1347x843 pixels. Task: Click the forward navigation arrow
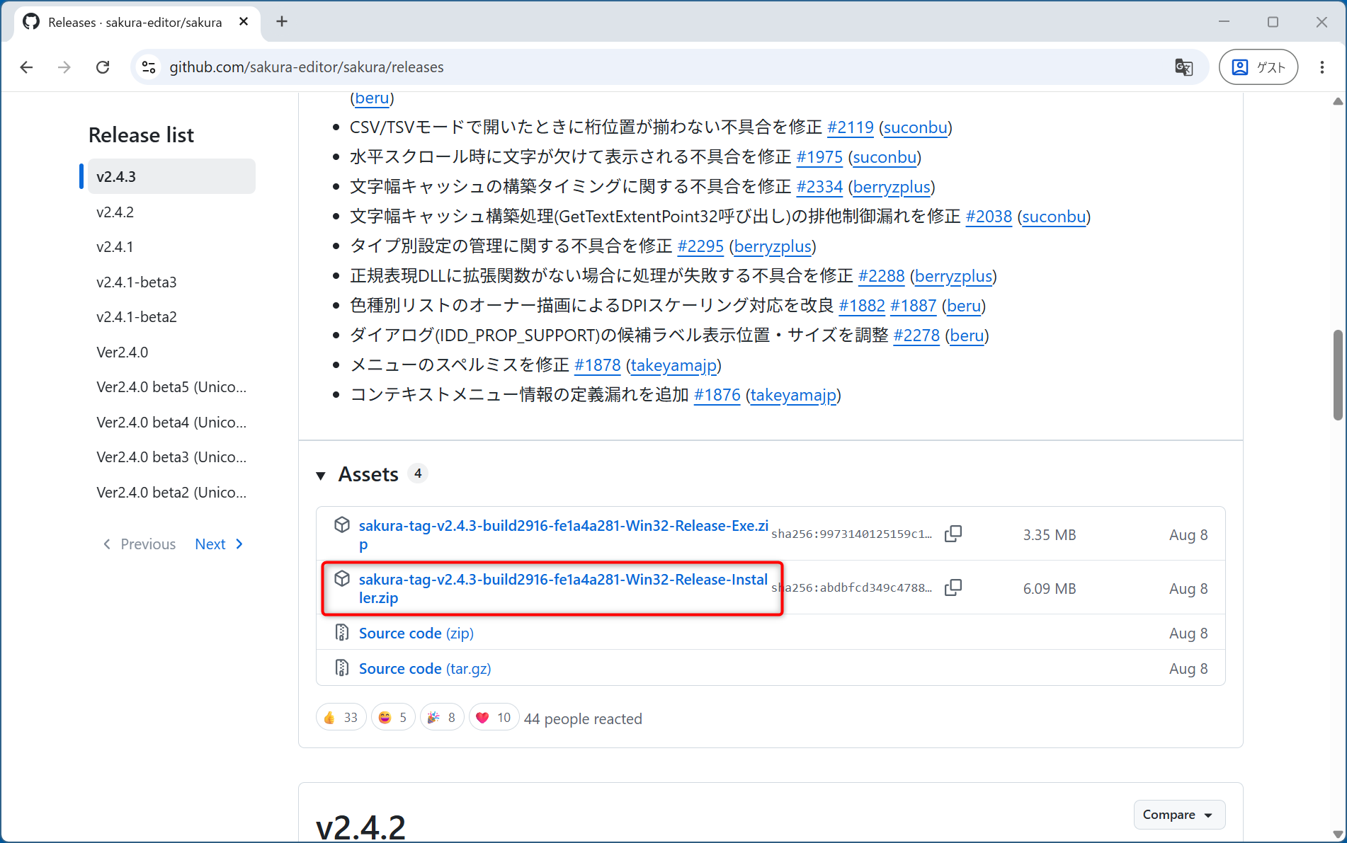64,67
